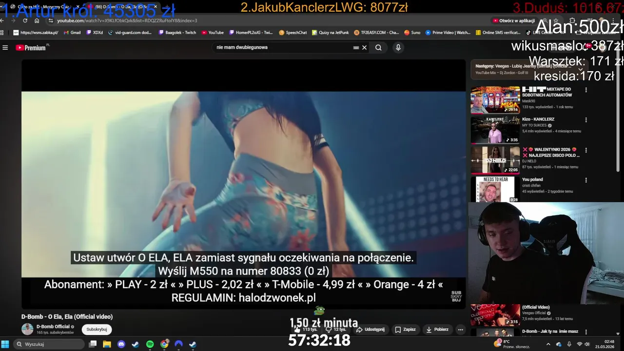The image size is (624, 351).
Task: Save the video with Zapisz
Action: click(x=405, y=330)
